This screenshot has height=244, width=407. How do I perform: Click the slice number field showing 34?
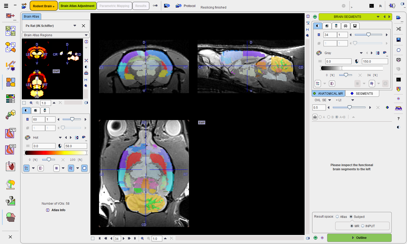117,239
